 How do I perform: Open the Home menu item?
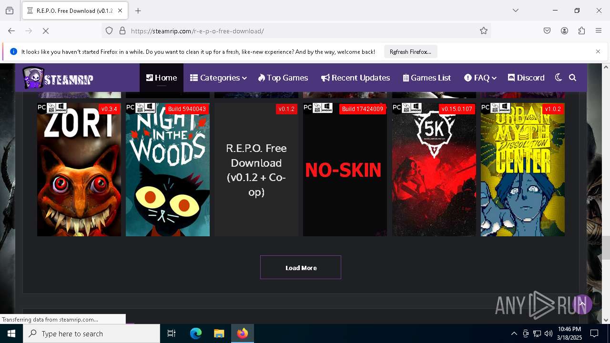coord(161,78)
